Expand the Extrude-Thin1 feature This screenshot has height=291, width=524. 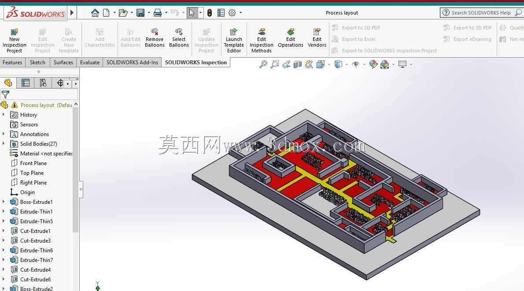(4, 211)
